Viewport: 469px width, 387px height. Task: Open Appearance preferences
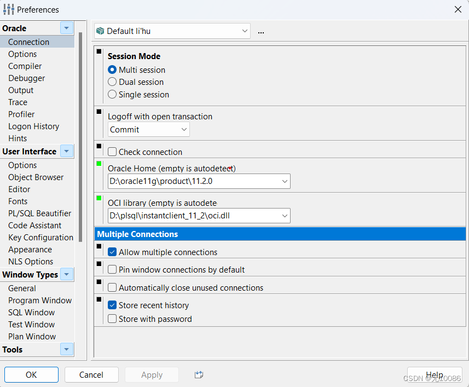(x=30, y=250)
